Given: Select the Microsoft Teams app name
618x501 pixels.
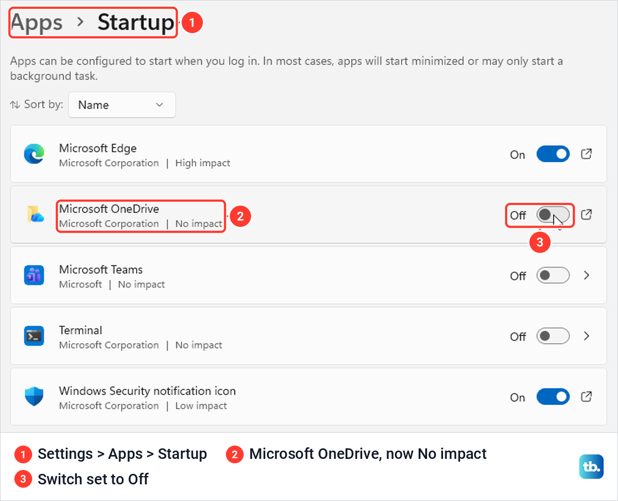Looking at the screenshot, I should pyautogui.click(x=101, y=269).
